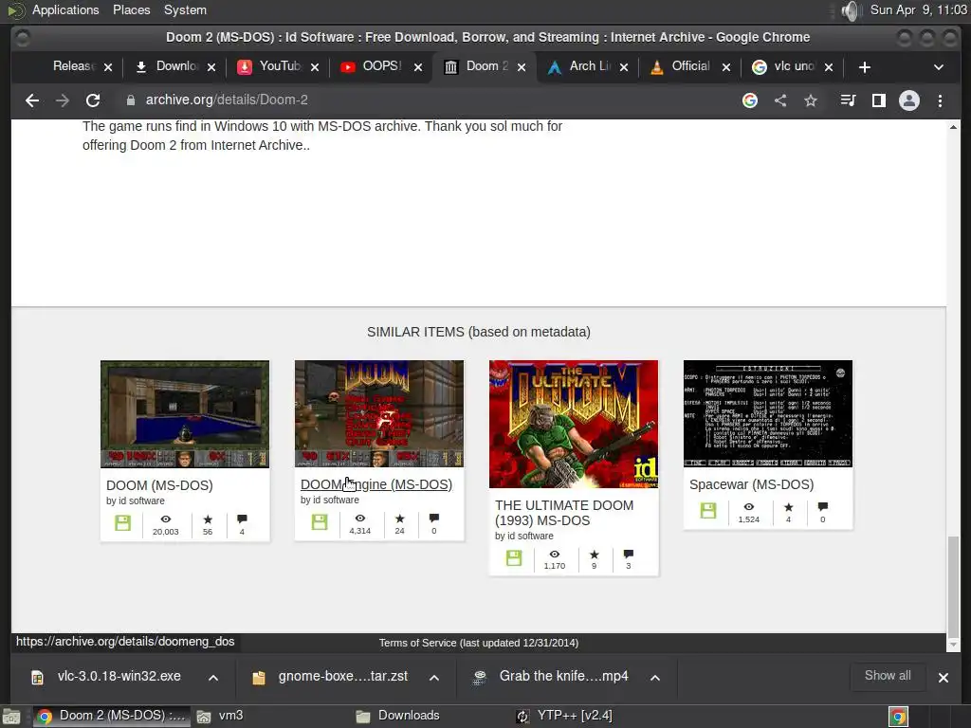Close the downloads bar

[x=943, y=678]
